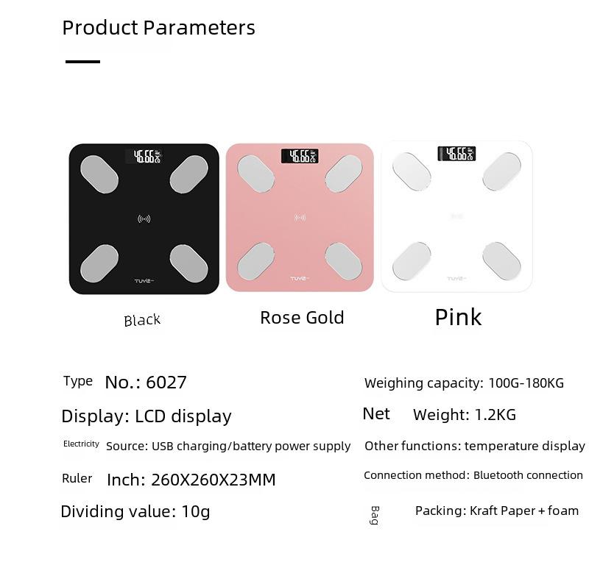Click the TUYE logo on black scale
The height and width of the screenshot is (576, 589).
(144, 281)
